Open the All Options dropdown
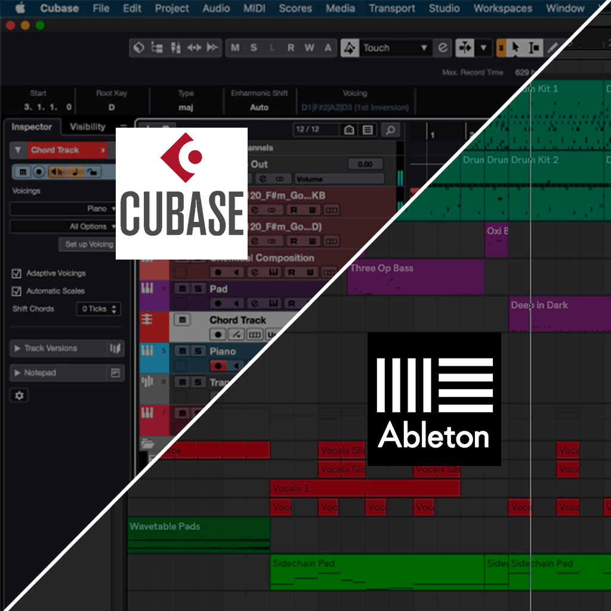This screenshot has width=611, height=611. pos(63,226)
